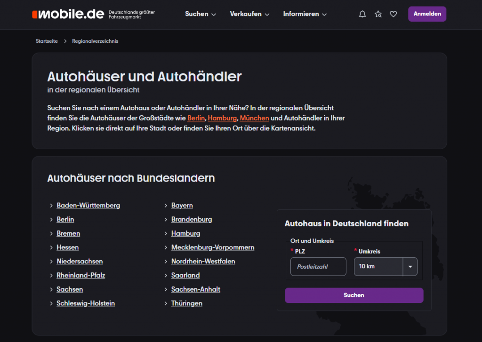The width and height of the screenshot is (482, 342).
Task: Focus the Postleitzahl input field
Action: [318, 266]
